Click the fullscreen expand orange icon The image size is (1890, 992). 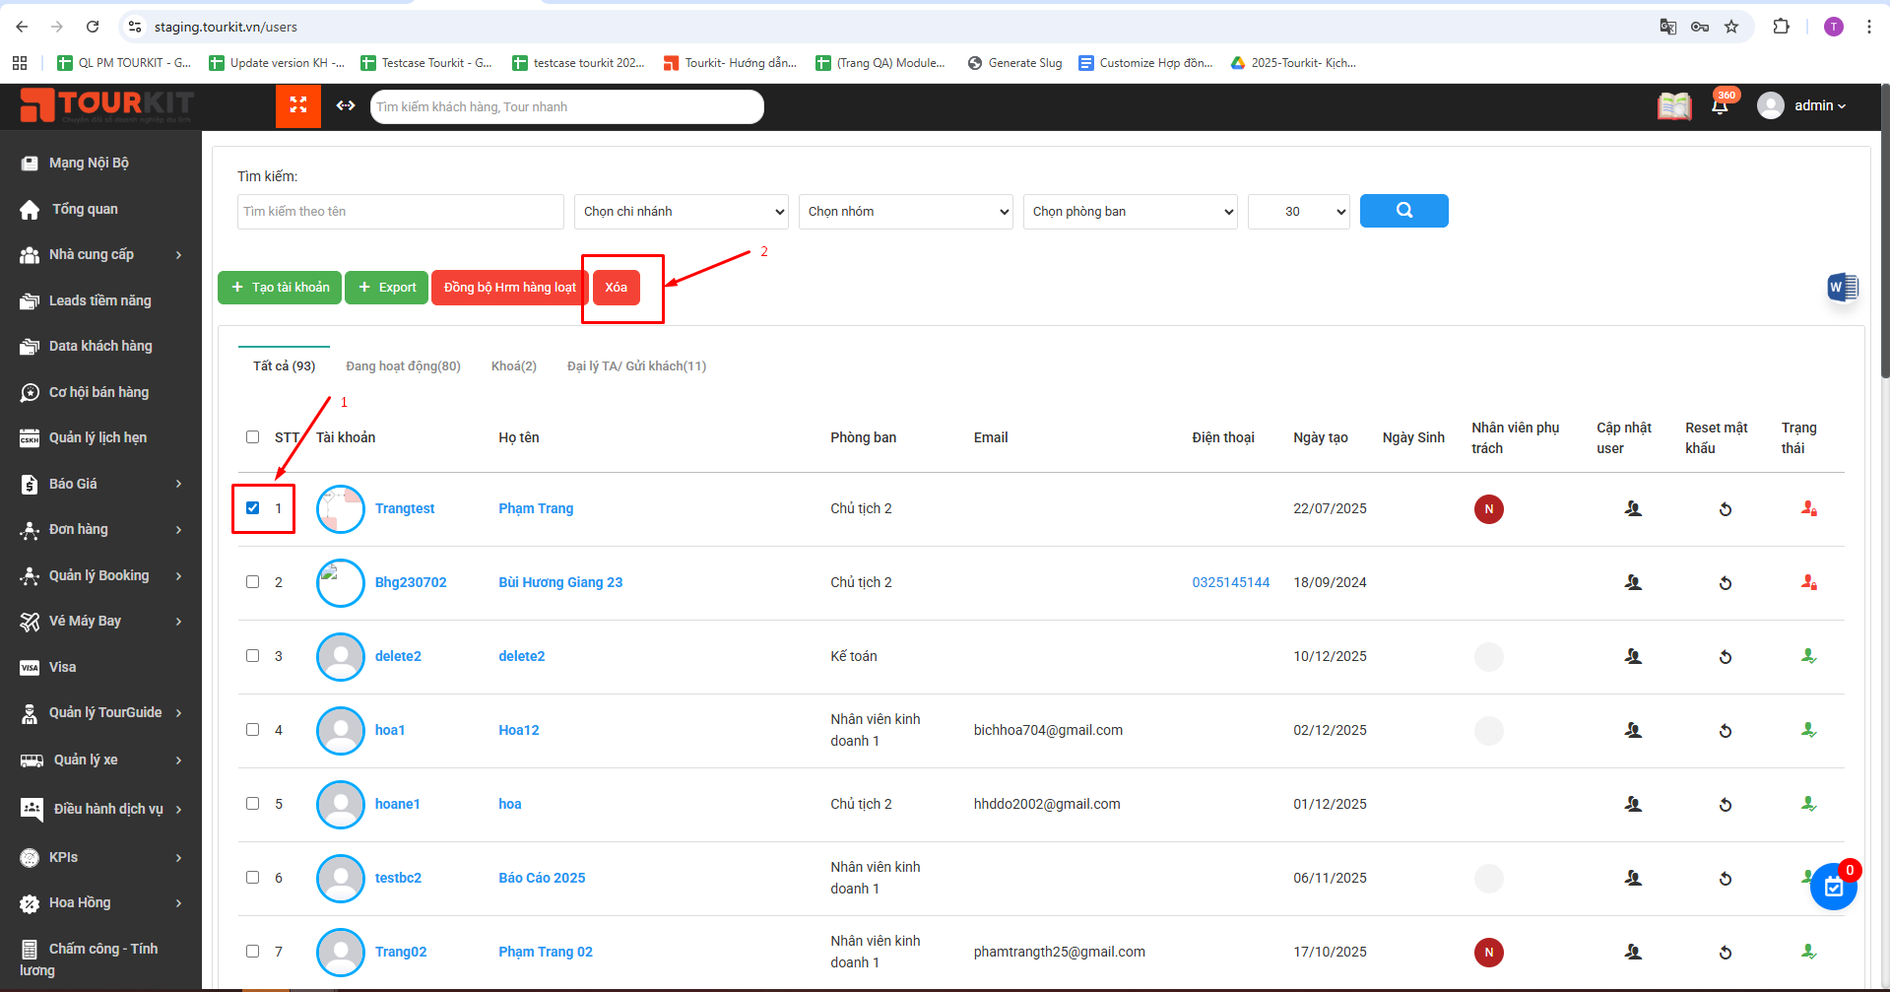pos(298,105)
